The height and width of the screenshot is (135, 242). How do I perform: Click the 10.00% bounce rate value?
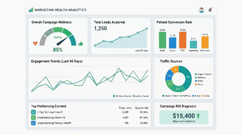click(x=144, y=123)
